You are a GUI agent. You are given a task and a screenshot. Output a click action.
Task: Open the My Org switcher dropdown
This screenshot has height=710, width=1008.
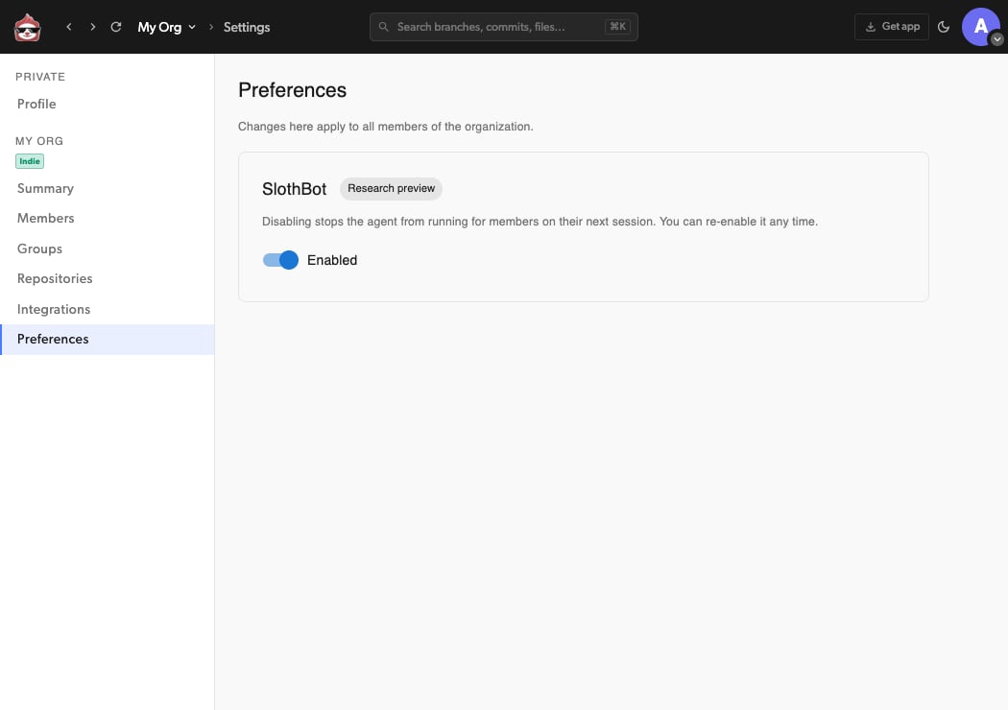(166, 27)
